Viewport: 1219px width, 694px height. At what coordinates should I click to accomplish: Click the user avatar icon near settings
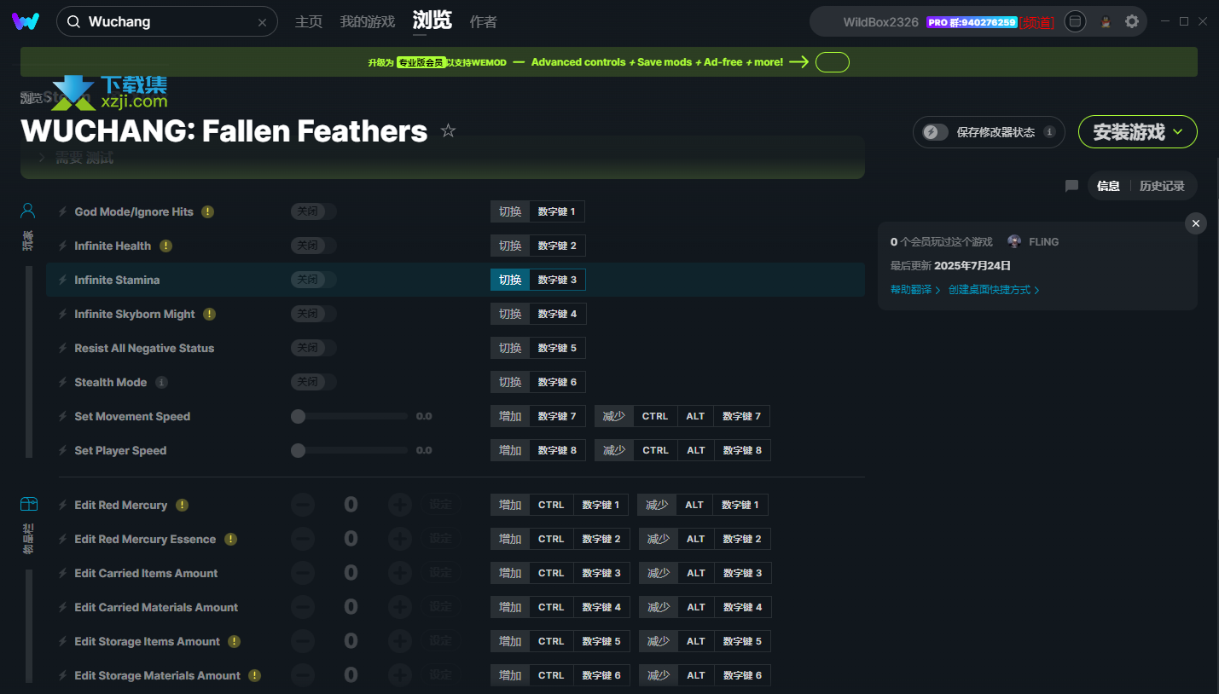click(1106, 21)
